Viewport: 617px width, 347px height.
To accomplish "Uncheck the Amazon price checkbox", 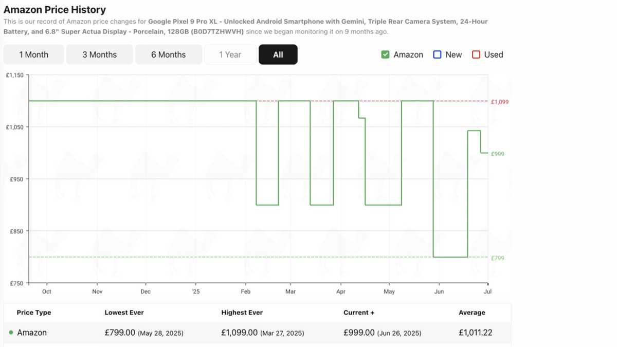I will [x=385, y=54].
